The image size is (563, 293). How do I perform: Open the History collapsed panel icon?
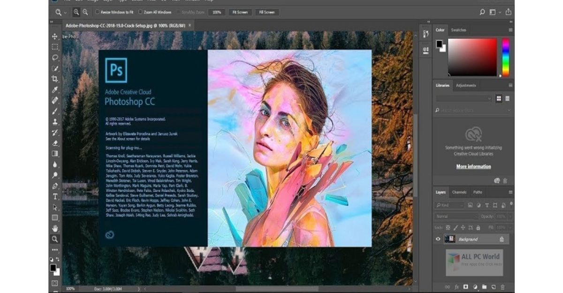pos(426,34)
